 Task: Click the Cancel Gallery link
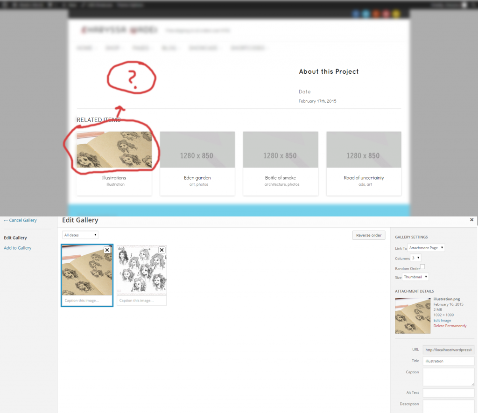tap(20, 220)
